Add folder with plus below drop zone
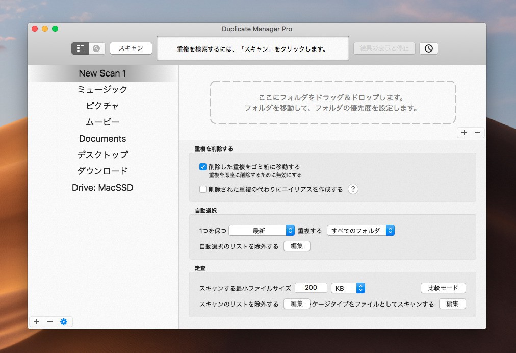The image size is (516, 353). point(464,133)
